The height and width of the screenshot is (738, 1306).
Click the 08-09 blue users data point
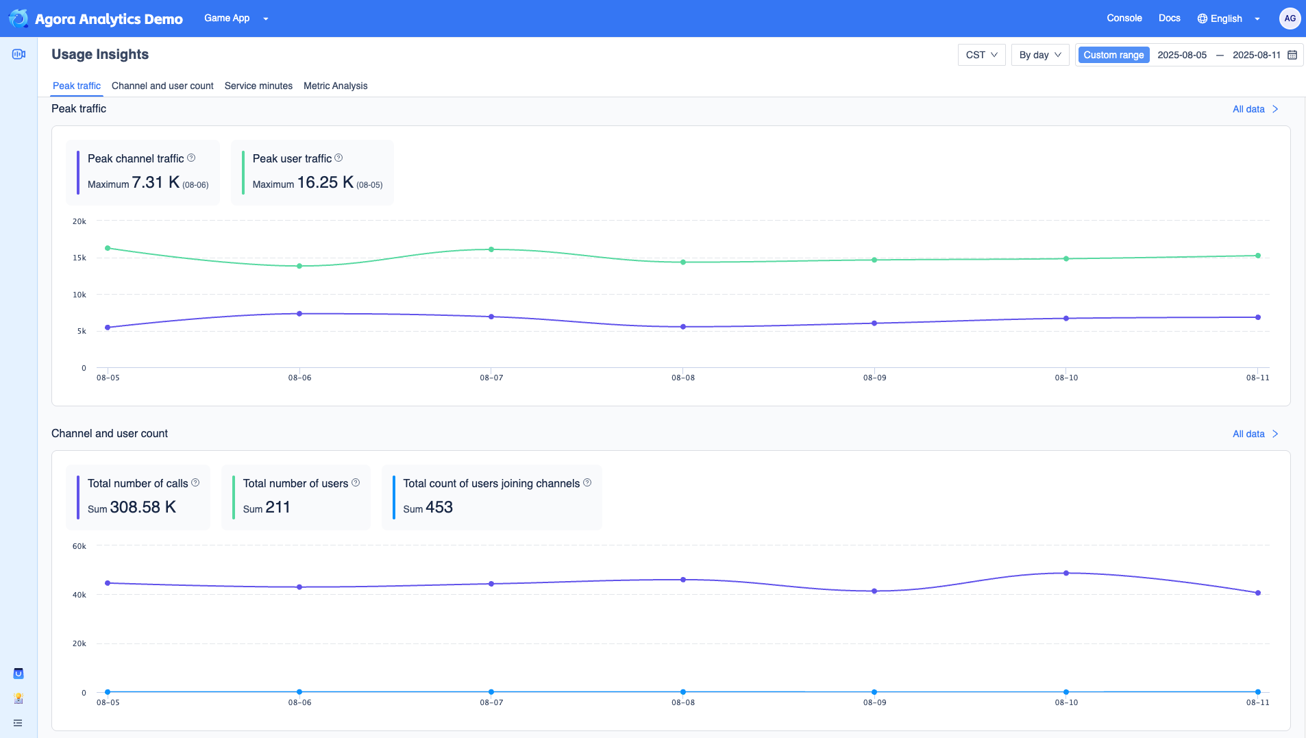[874, 692]
